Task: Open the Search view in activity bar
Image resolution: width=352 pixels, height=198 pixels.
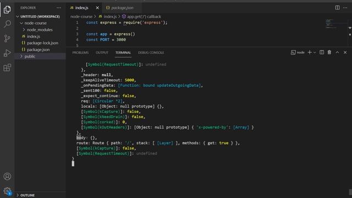Action: coord(7,24)
